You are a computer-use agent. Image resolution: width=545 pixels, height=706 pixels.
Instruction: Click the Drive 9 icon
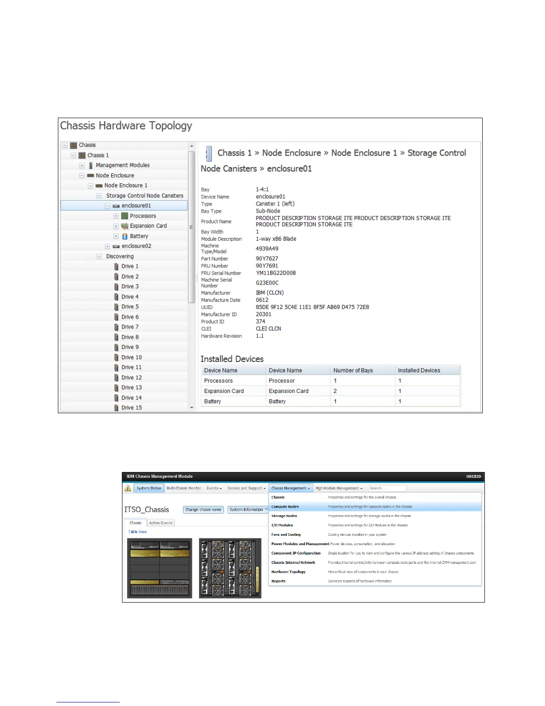click(x=116, y=347)
